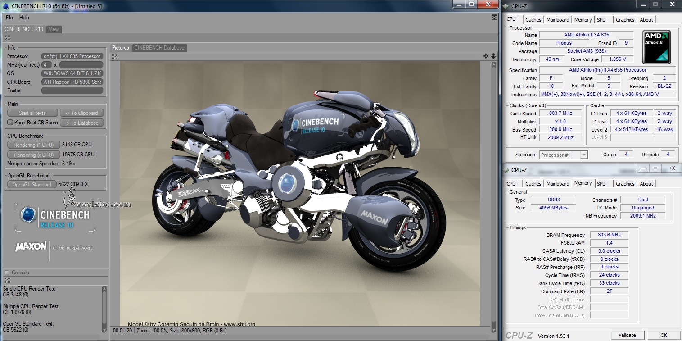
Task: Click the 'OpenGL Standard Test' console line
Action: click(28, 324)
